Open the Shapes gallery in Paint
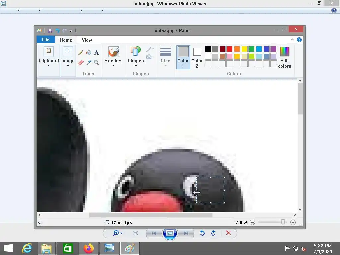 click(136, 57)
